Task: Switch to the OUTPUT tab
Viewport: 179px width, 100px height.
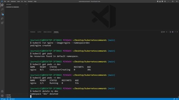Action: tap(39, 32)
